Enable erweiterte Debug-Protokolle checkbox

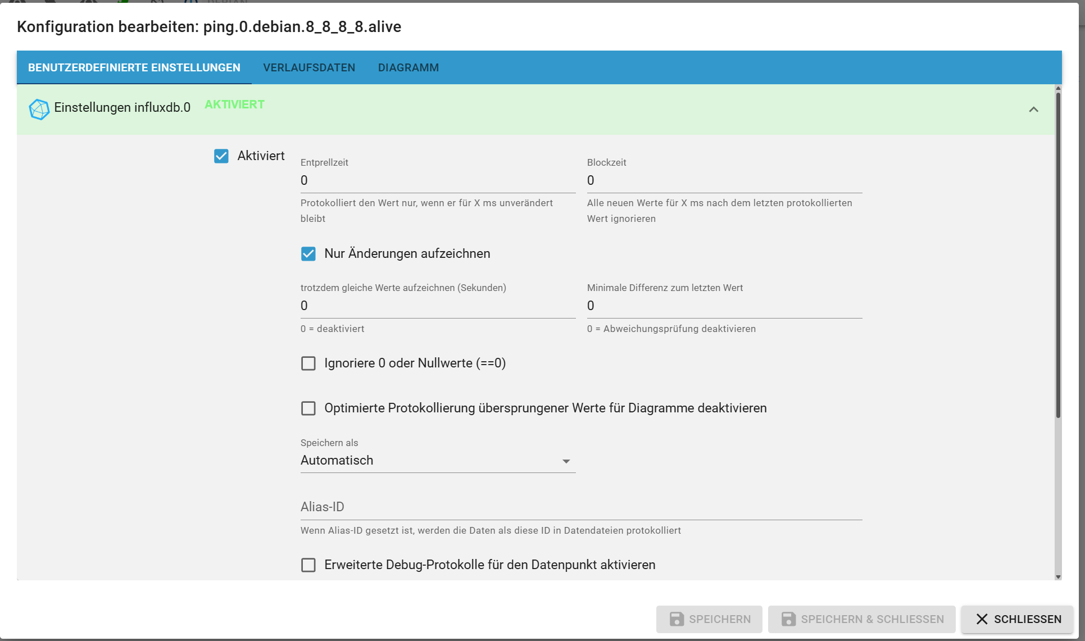tap(308, 565)
